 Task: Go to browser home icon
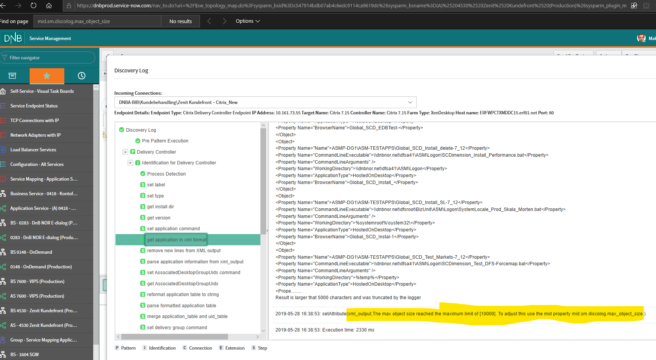point(49,6)
